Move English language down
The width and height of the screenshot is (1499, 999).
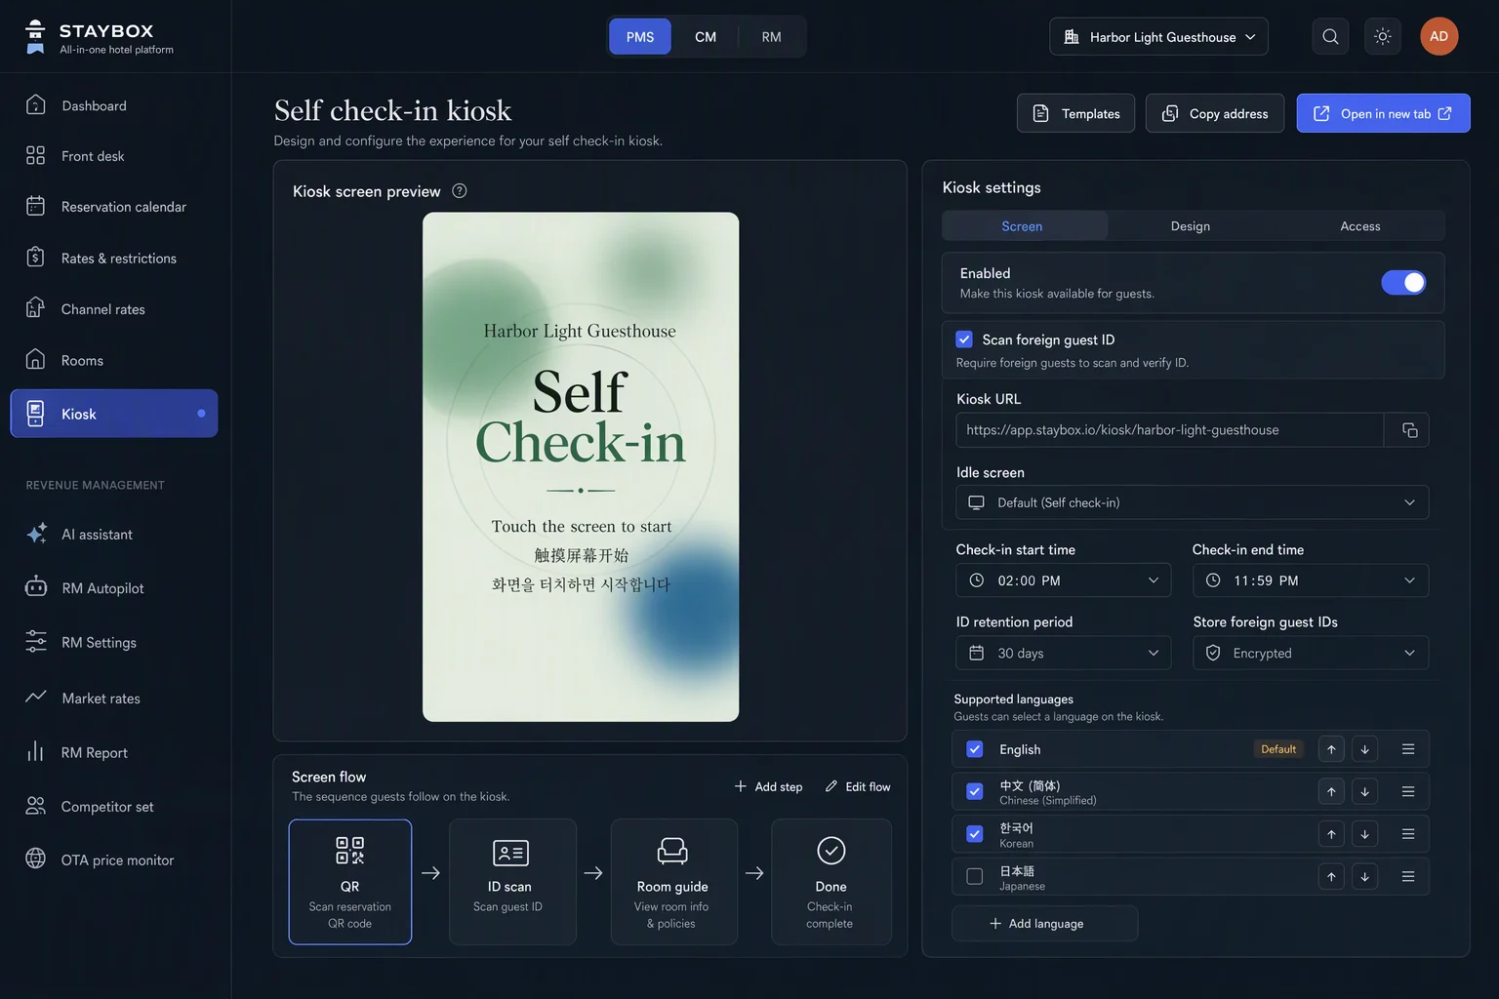(x=1364, y=749)
